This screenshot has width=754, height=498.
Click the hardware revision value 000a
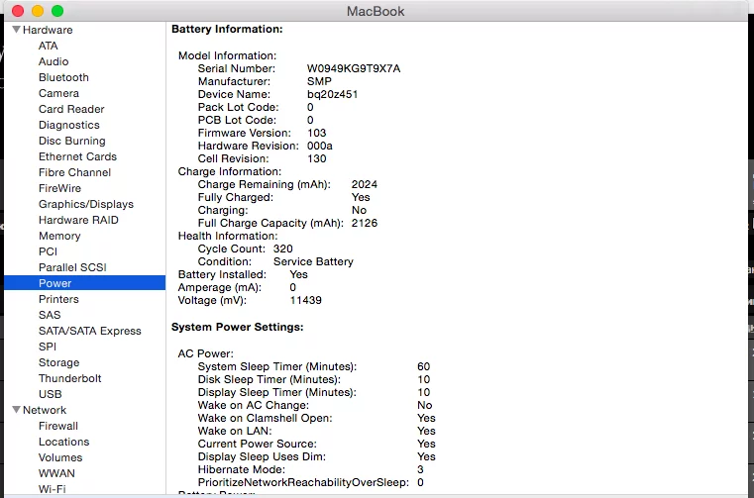coord(320,147)
